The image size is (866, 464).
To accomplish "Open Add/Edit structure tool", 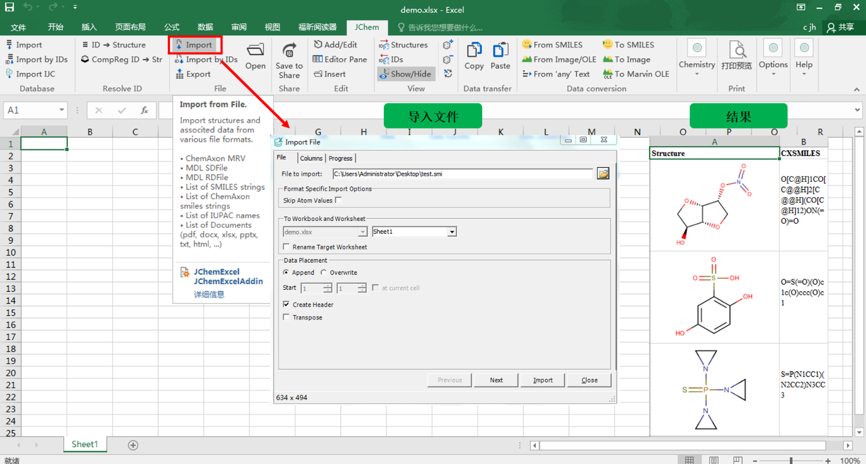I will point(336,45).
